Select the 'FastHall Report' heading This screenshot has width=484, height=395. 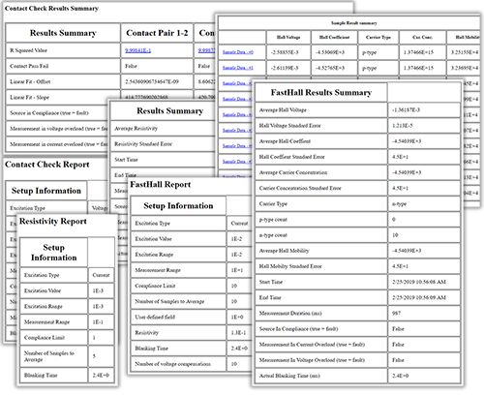click(161, 185)
